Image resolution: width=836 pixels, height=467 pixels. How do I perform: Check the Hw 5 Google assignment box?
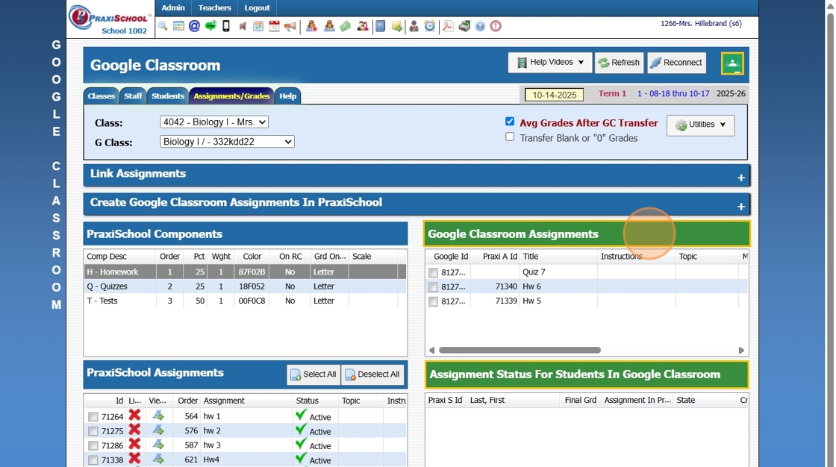[x=433, y=301]
